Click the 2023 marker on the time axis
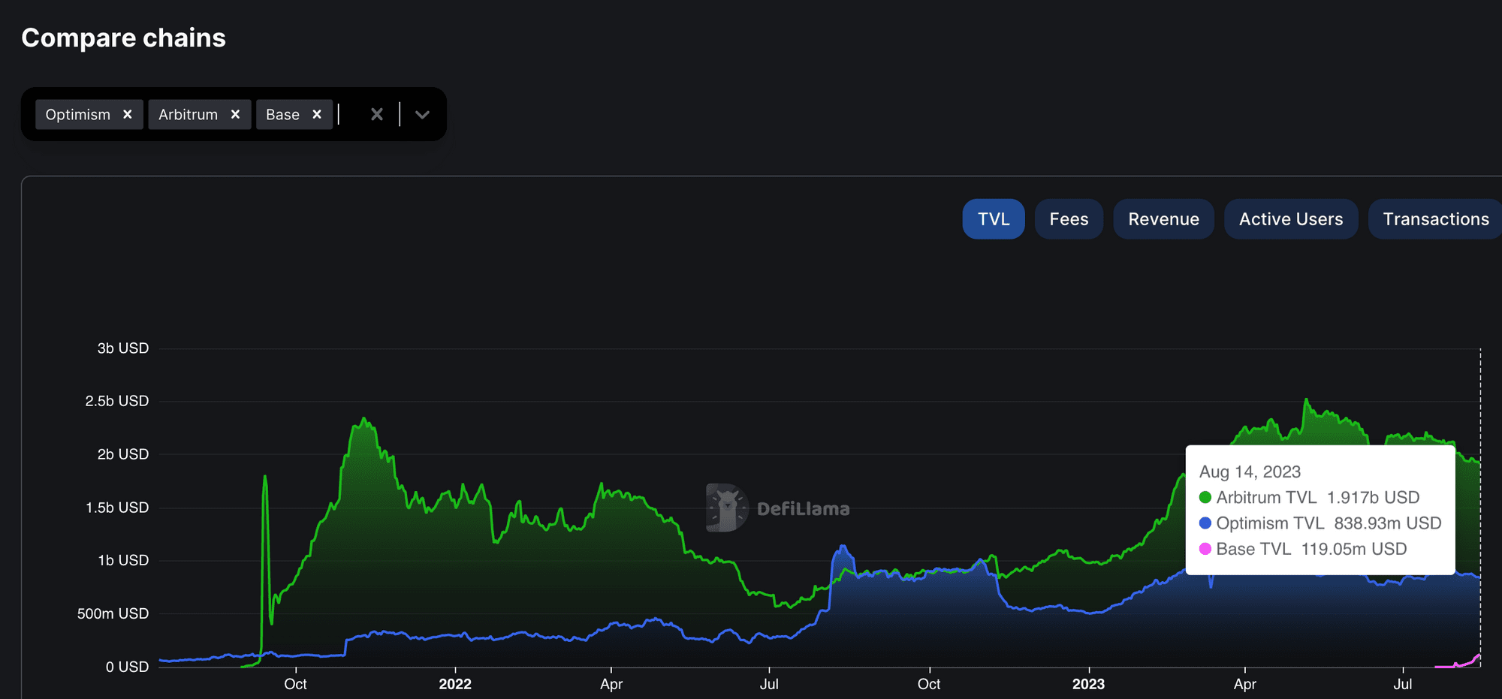This screenshot has height=699, width=1502. (1088, 684)
